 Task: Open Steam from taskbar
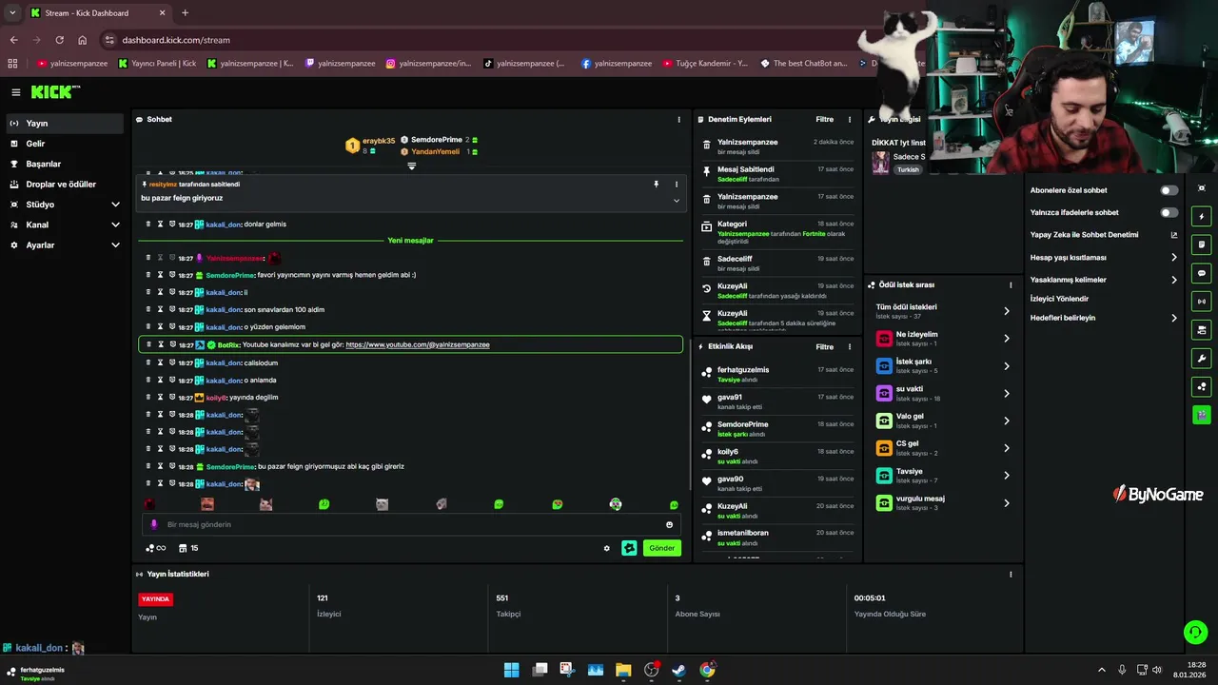679,670
